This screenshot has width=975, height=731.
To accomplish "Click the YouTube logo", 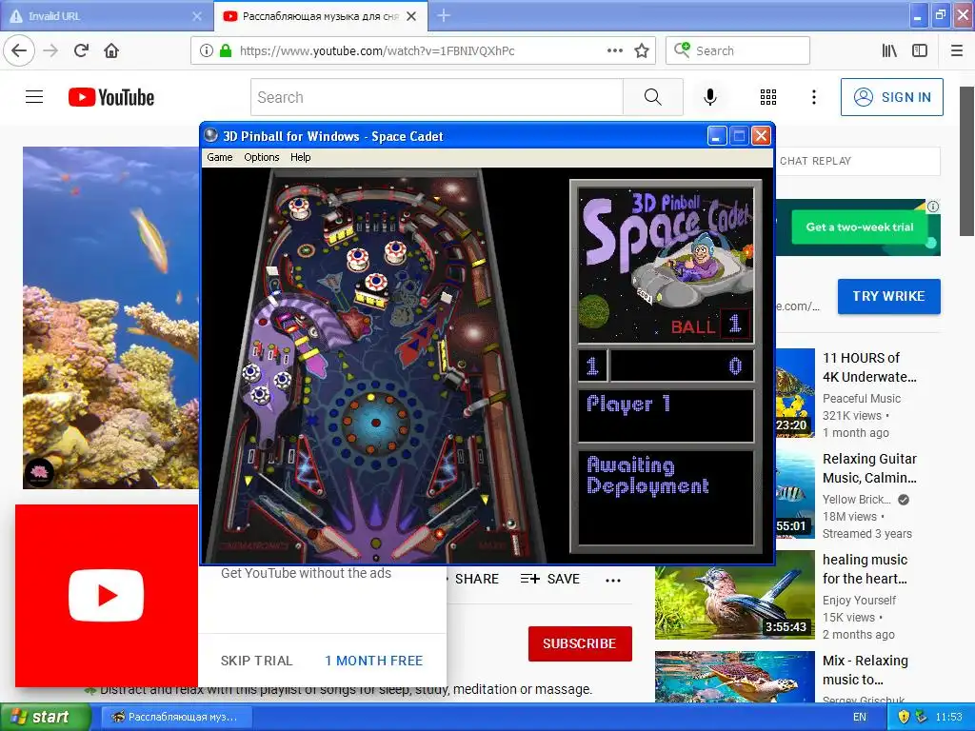I will tap(111, 97).
